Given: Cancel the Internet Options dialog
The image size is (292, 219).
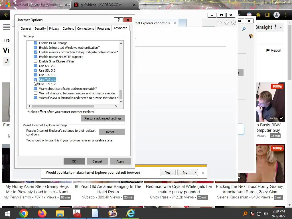Looking at the screenshot, I should (97, 161).
